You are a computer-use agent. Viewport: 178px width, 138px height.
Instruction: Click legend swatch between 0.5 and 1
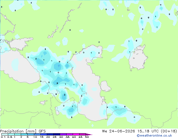point(11,134)
